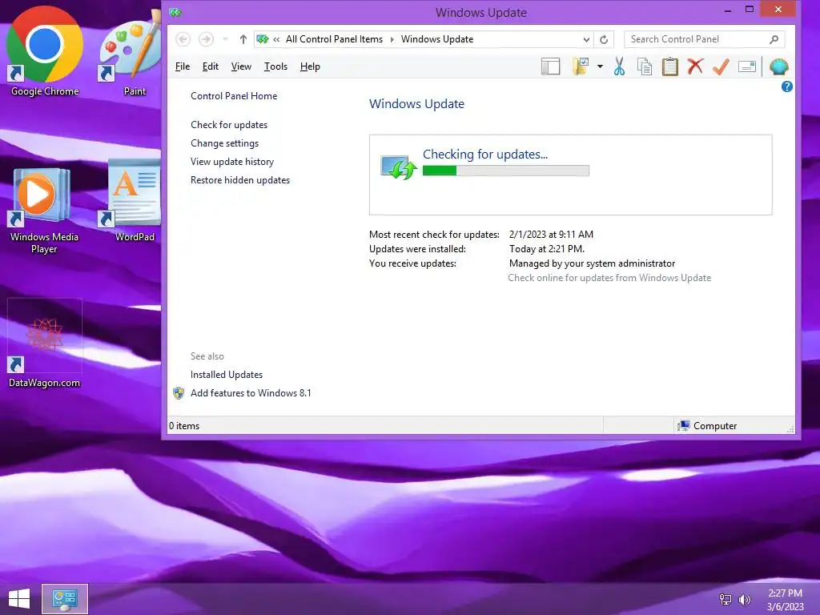Viewport: 820px width, 615px height.
Task: Click the red Delete X icon
Action: 695,66
